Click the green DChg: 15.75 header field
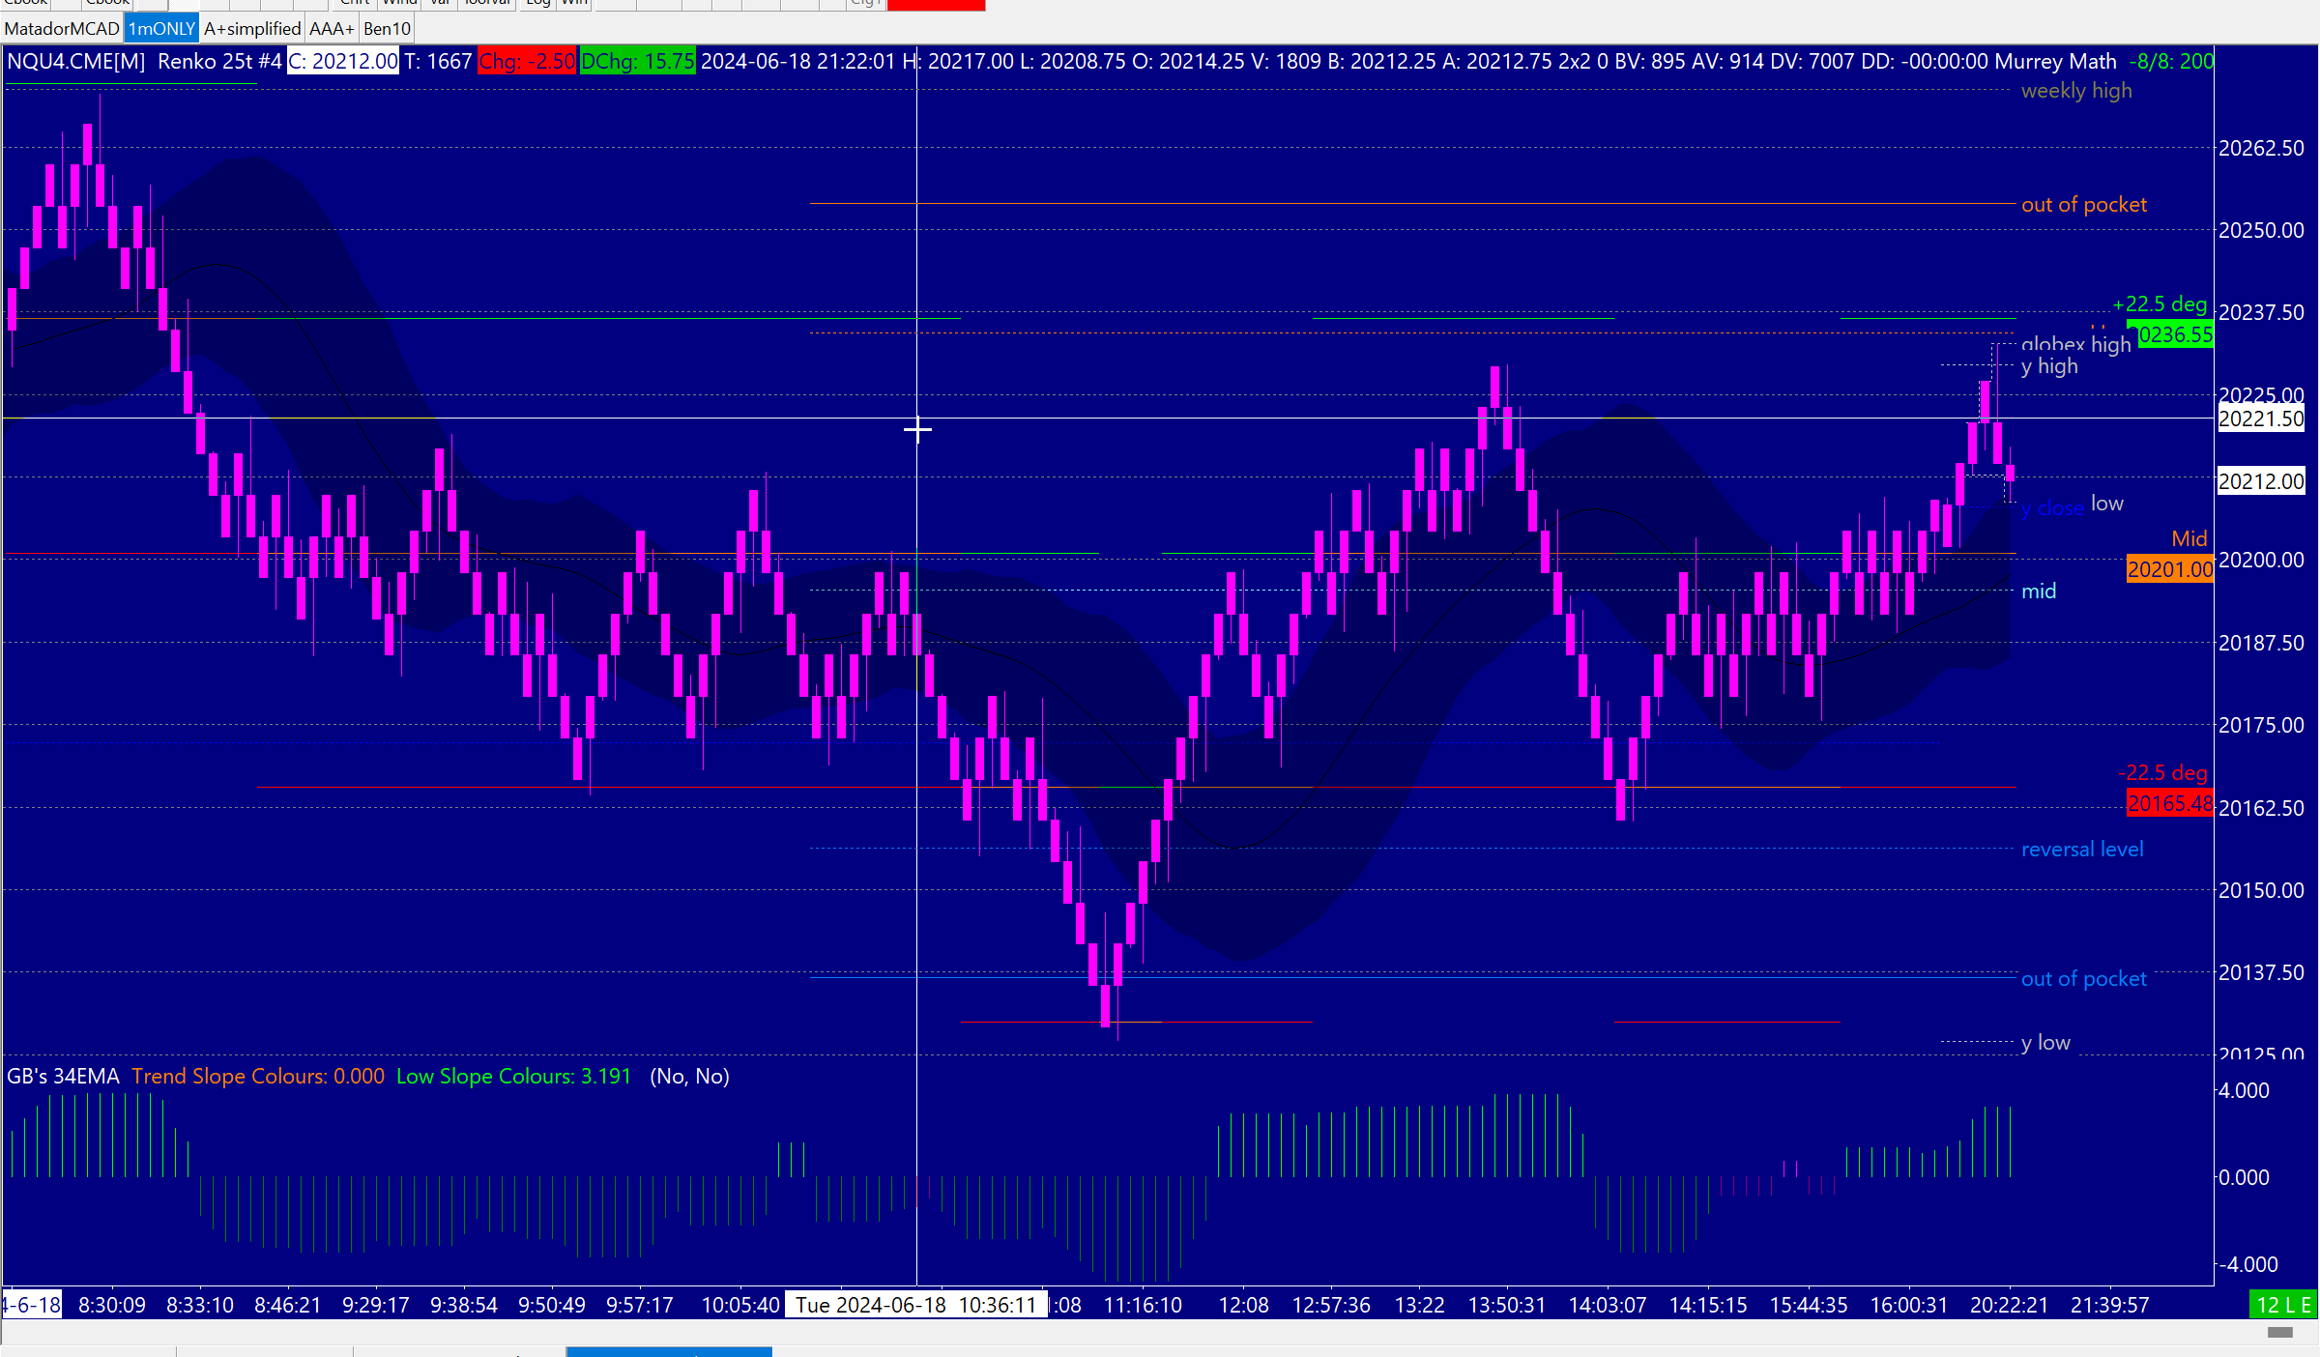The width and height of the screenshot is (2320, 1357). 637,62
